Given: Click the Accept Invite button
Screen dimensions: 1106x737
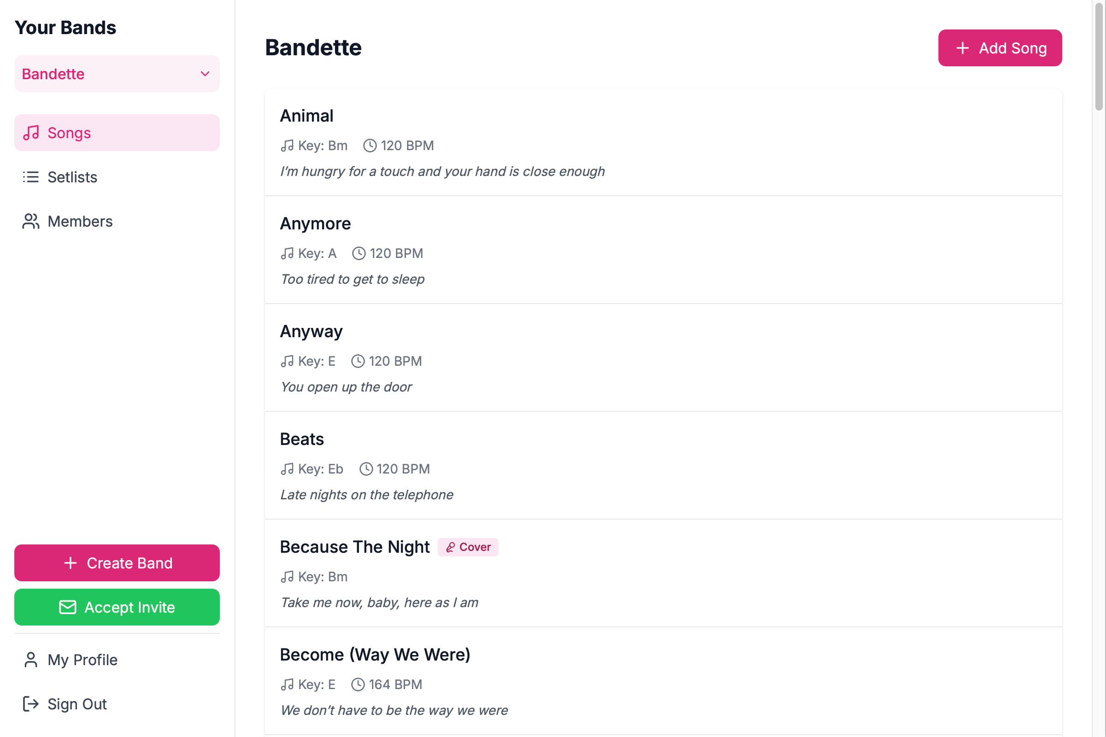Looking at the screenshot, I should (117, 607).
